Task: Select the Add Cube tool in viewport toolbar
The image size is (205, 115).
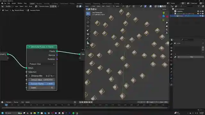Action: tap(88, 47)
